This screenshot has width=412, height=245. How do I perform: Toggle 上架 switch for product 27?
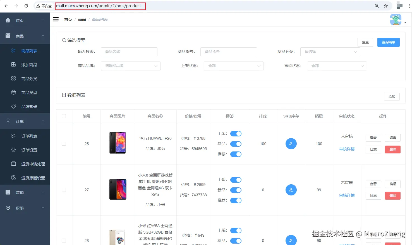click(x=236, y=180)
